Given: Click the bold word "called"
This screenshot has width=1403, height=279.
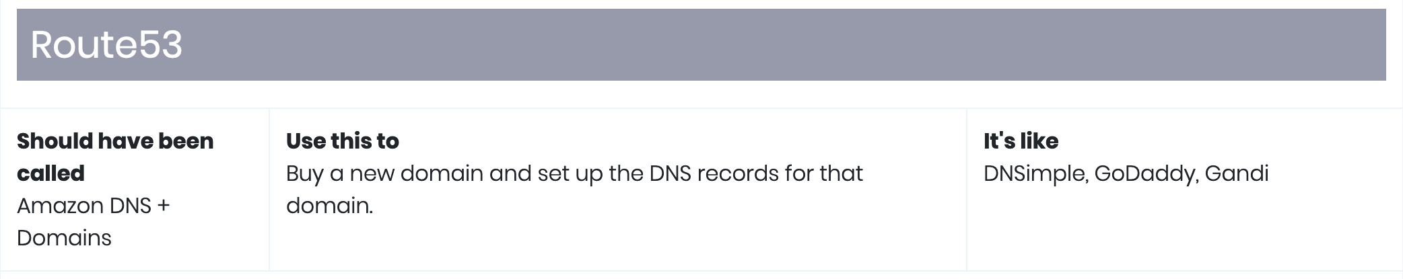Looking at the screenshot, I should [50, 173].
